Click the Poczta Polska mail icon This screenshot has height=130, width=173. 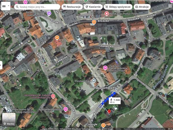(x=93, y=81)
